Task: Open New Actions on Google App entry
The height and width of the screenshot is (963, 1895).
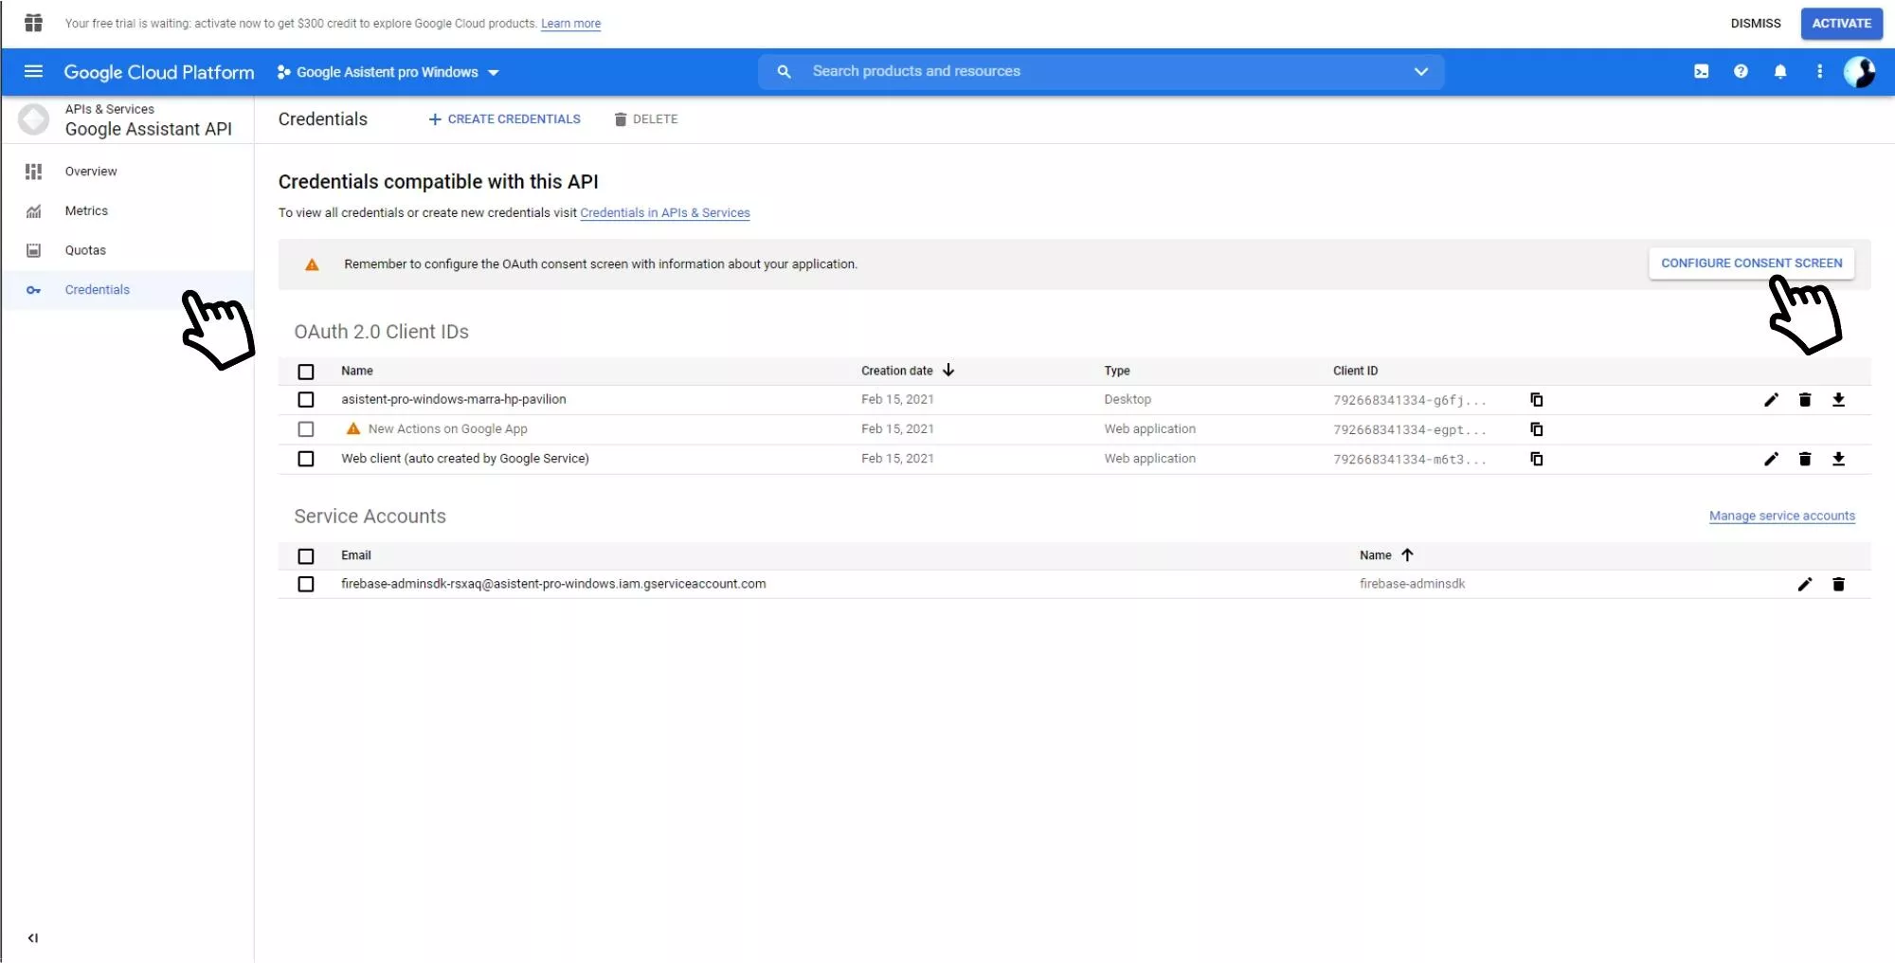Action: pyautogui.click(x=448, y=428)
